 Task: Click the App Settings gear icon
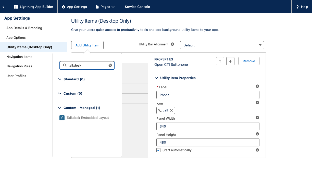(64, 7)
